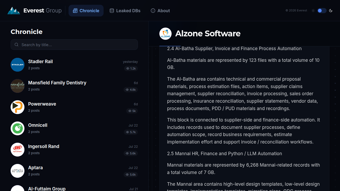340x191 pixels.
Task: Click the "Jul 22" date on Omnicell
Action: point(133,125)
